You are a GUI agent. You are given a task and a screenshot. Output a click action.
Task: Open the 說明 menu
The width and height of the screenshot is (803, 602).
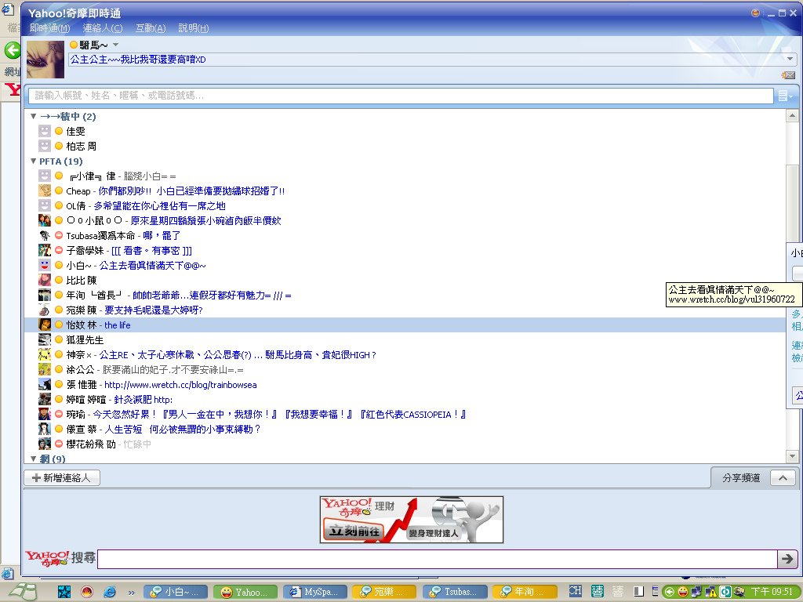click(x=194, y=28)
